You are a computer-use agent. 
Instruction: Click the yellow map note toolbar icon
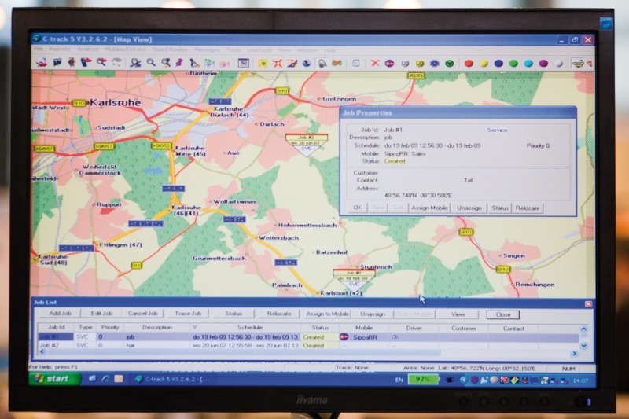pos(263,63)
